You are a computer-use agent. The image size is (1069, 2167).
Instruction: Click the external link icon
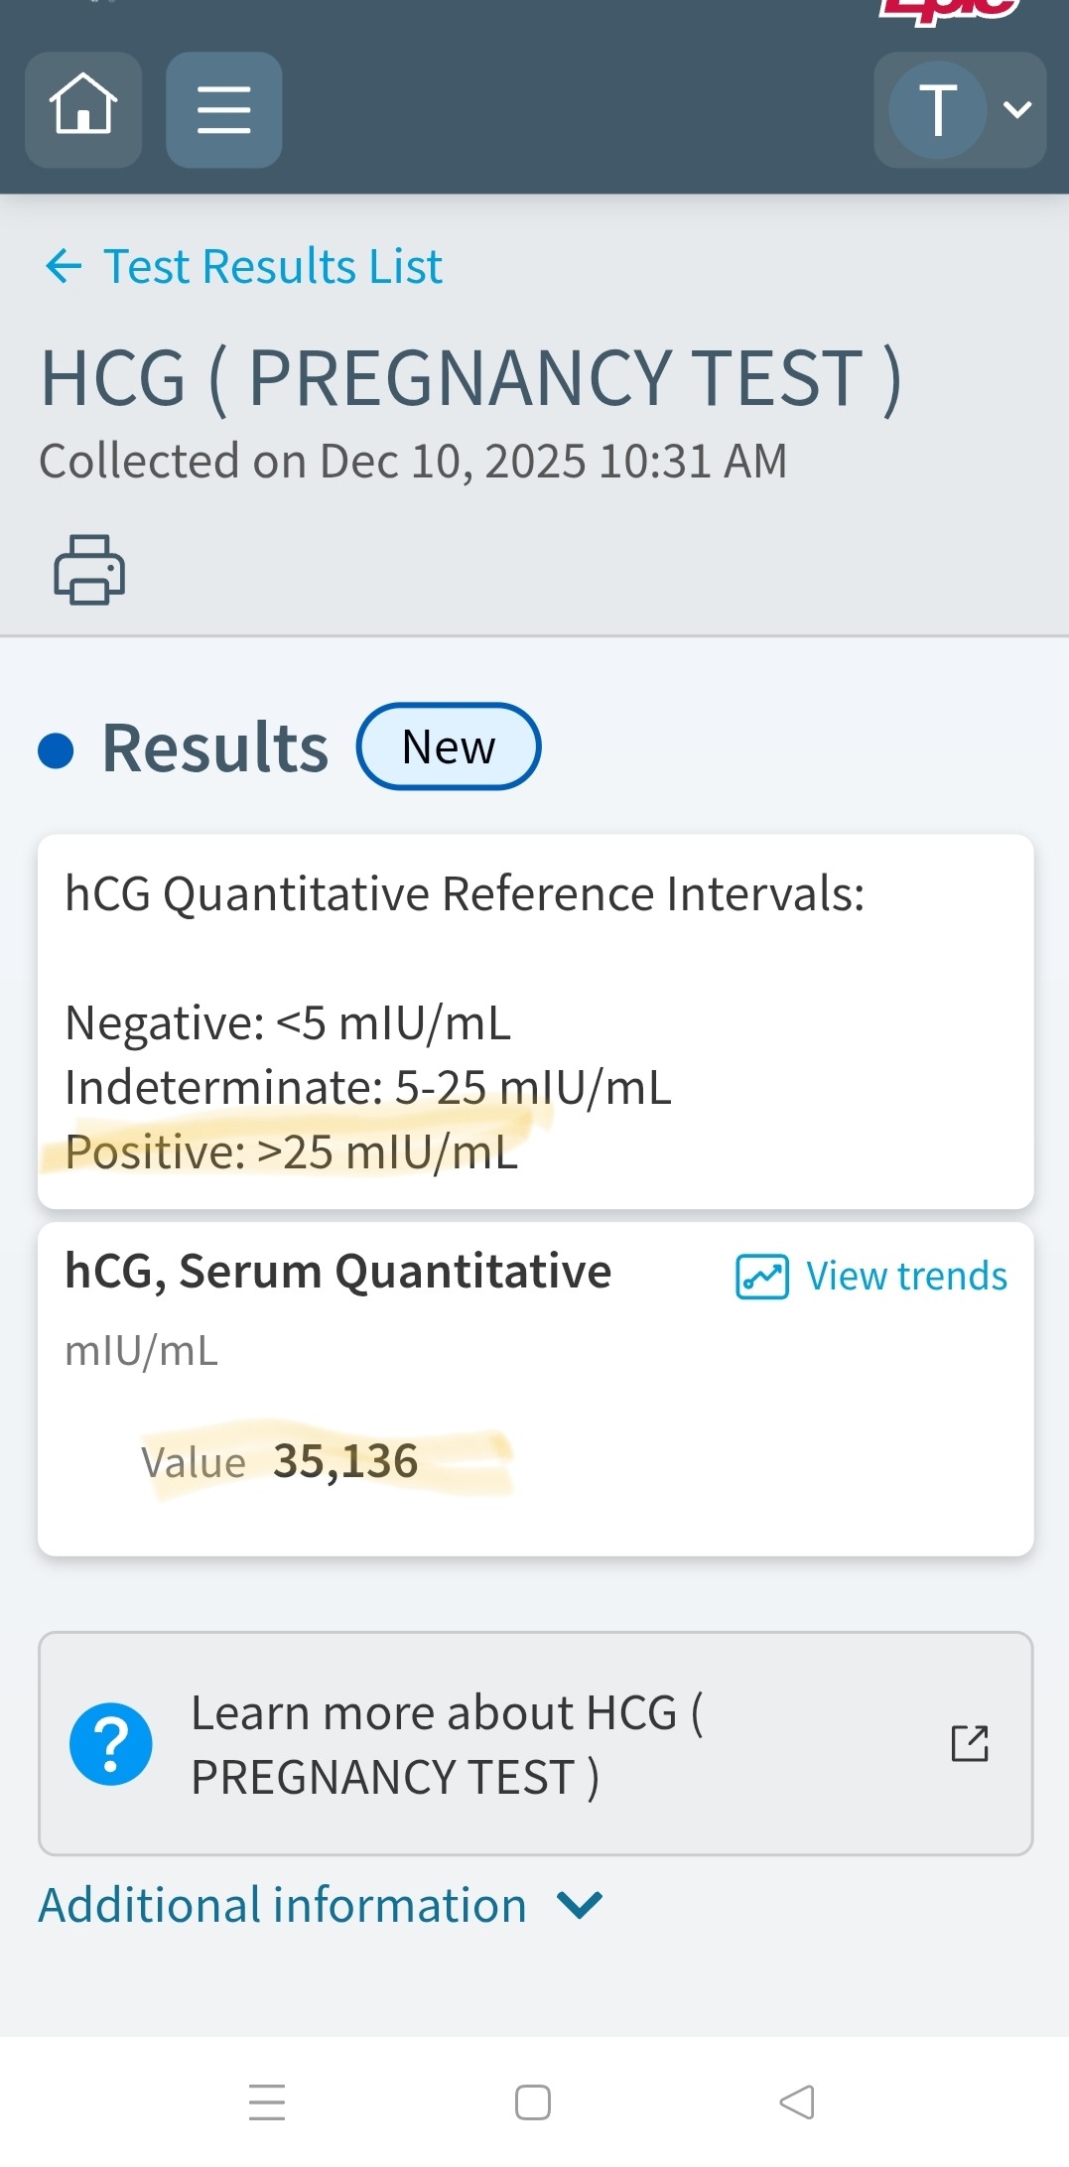(970, 1744)
